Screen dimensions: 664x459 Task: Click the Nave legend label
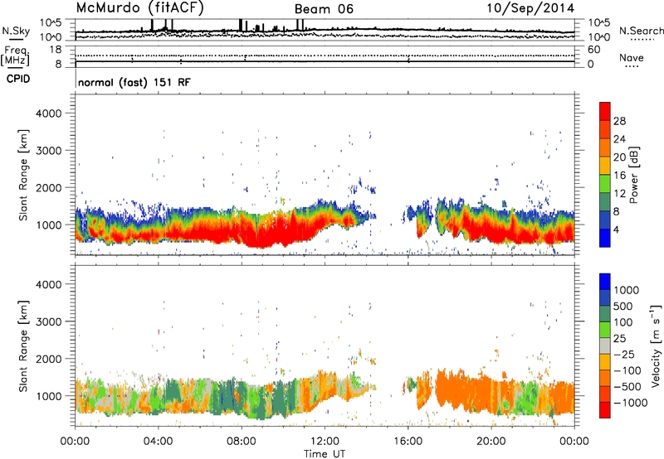632,57
